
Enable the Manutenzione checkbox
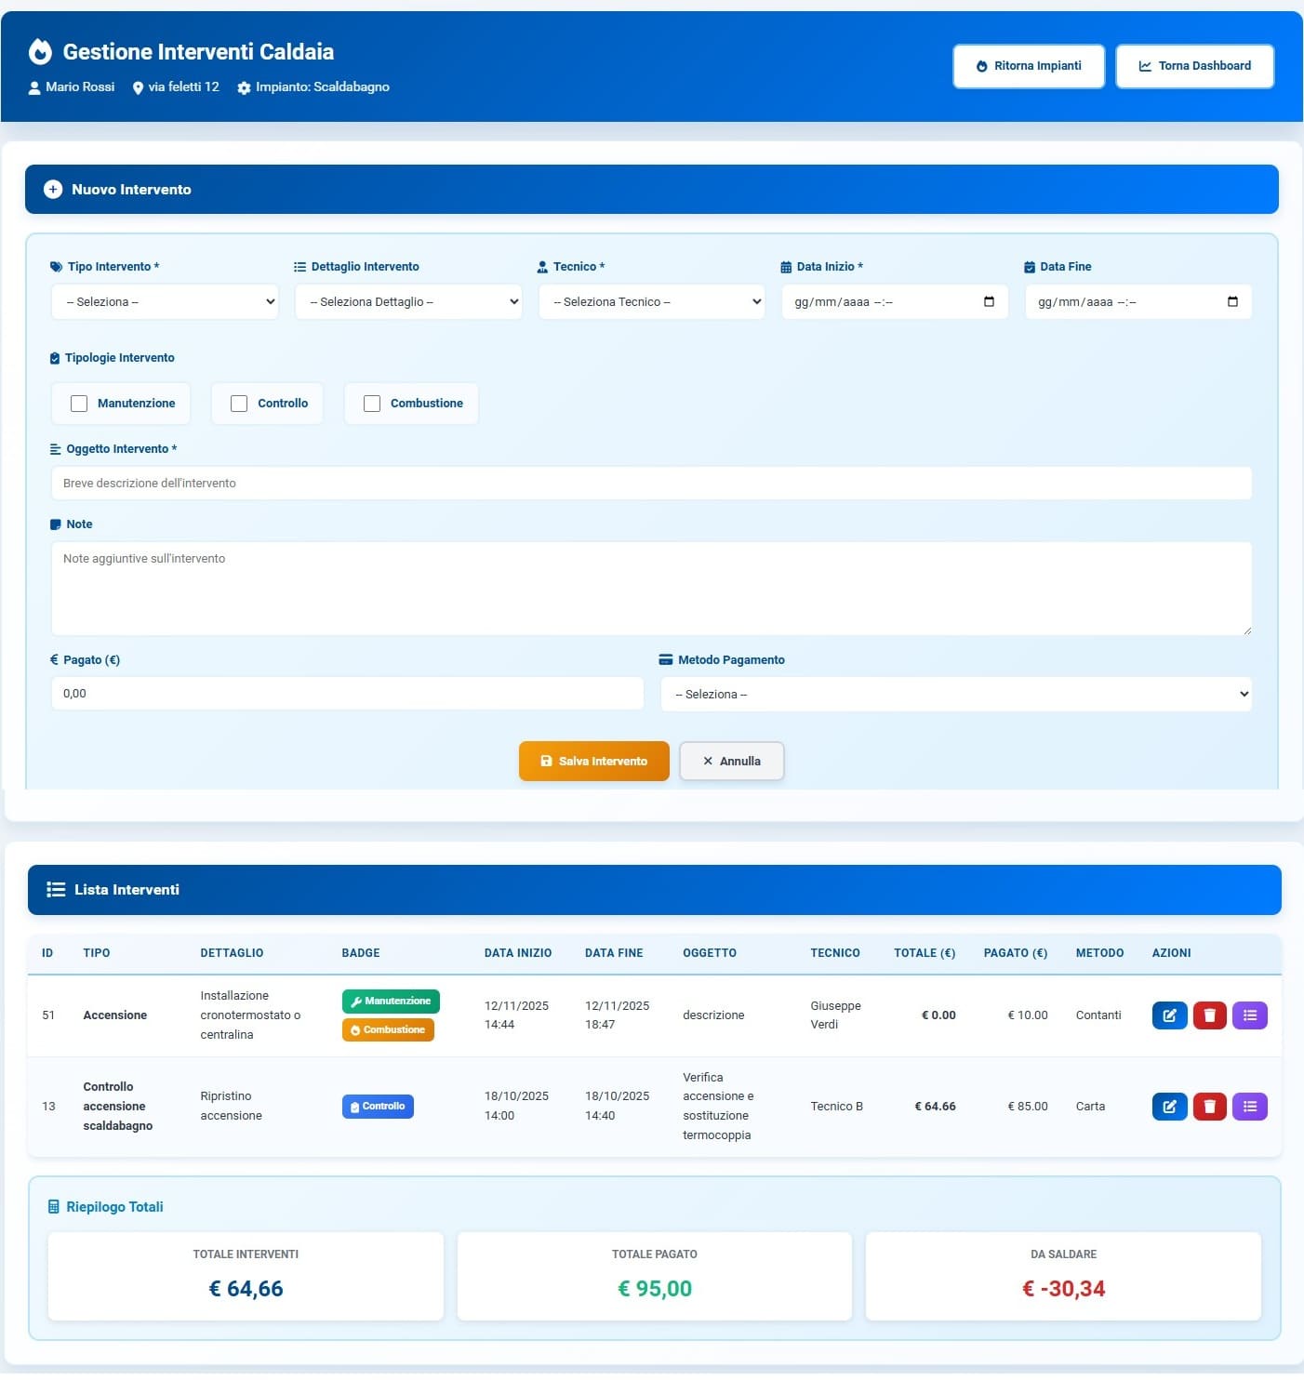click(x=79, y=404)
